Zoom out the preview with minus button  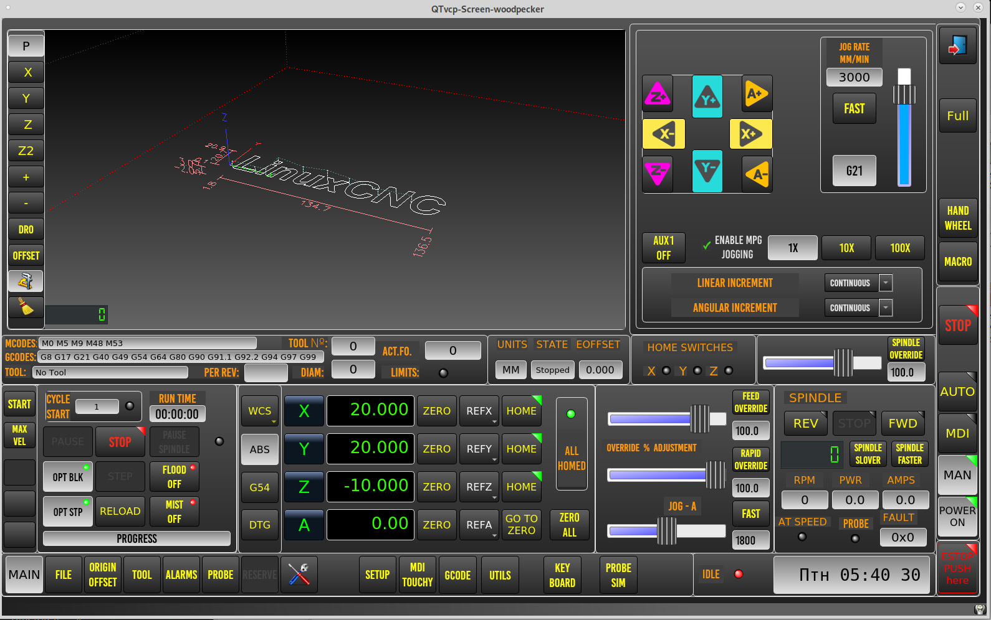pyautogui.click(x=26, y=203)
